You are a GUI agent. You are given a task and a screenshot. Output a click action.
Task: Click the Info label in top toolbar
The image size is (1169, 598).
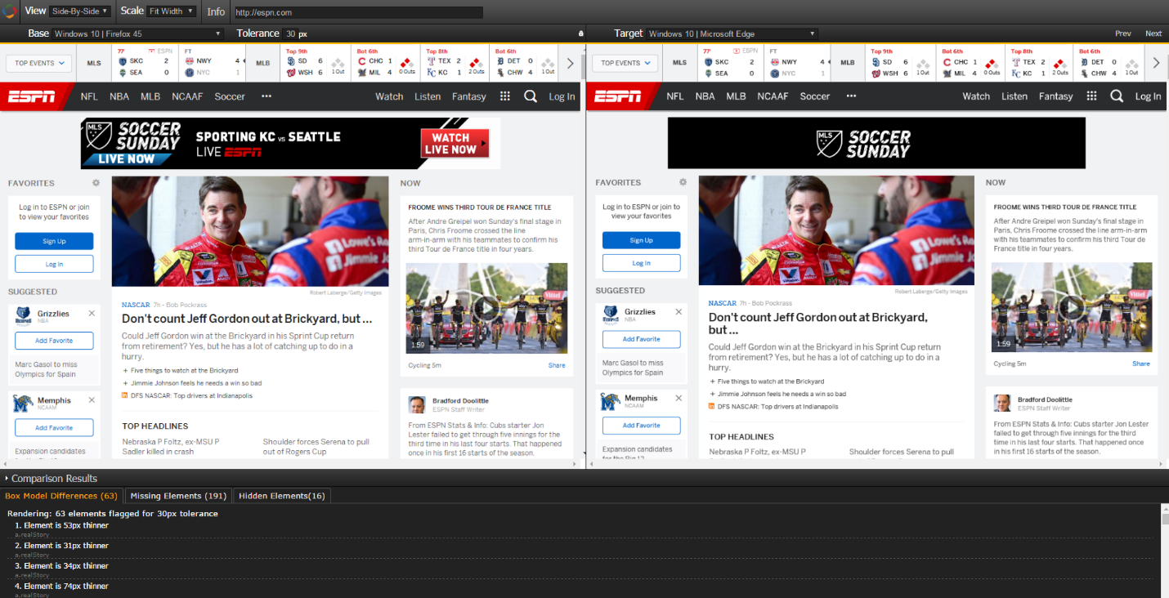click(216, 11)
